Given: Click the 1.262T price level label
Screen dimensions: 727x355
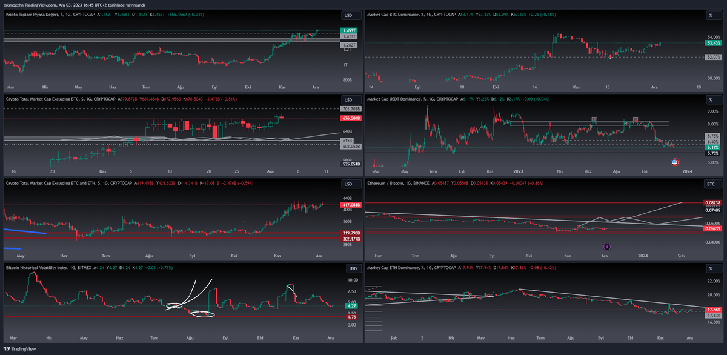Looking at the screenshot, I should point(350,45).
